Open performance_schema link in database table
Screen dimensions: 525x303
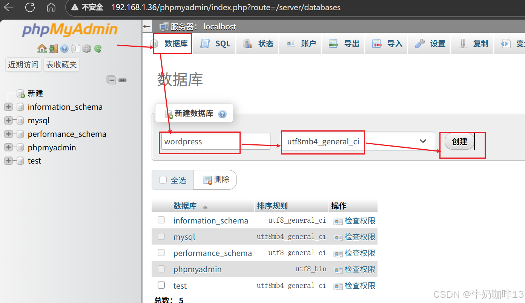(x=213, y=253)
